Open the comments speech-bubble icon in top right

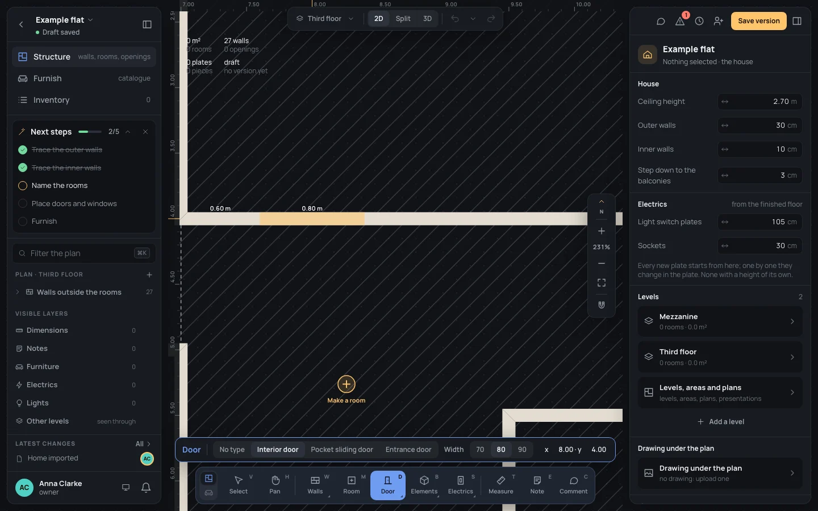point(661,21)
